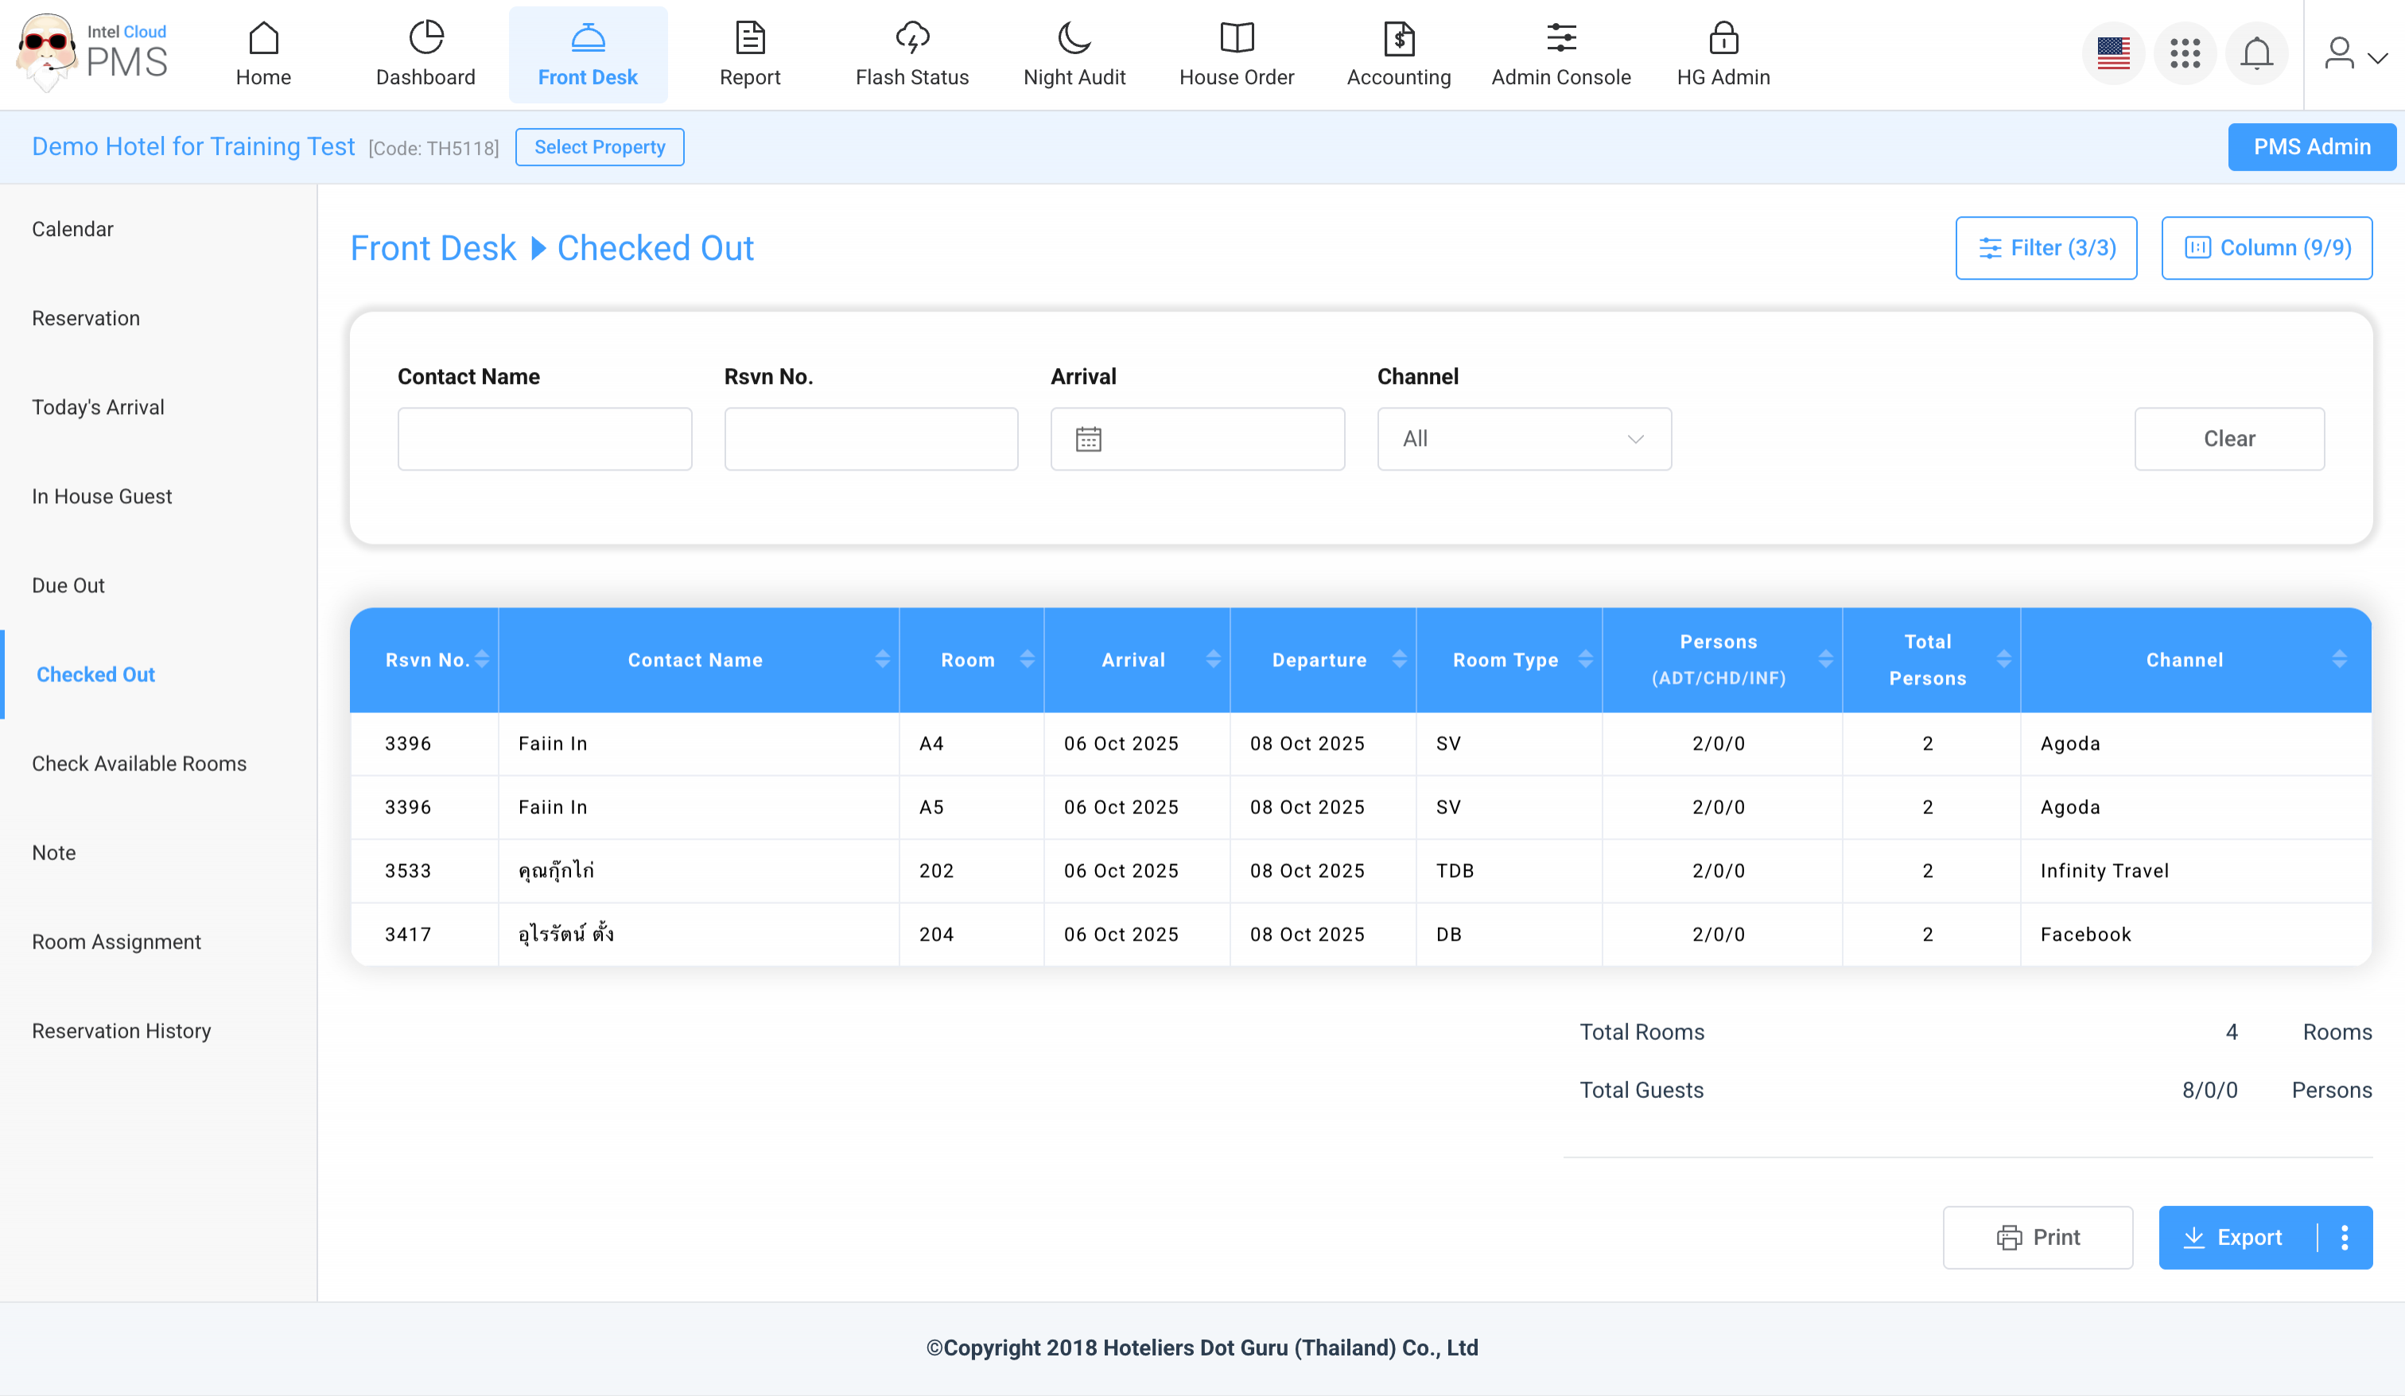Viewport: 2405px width, 1396px height.
Task: Go to Today's Arrival sidebar item
Action: (97, 408)
